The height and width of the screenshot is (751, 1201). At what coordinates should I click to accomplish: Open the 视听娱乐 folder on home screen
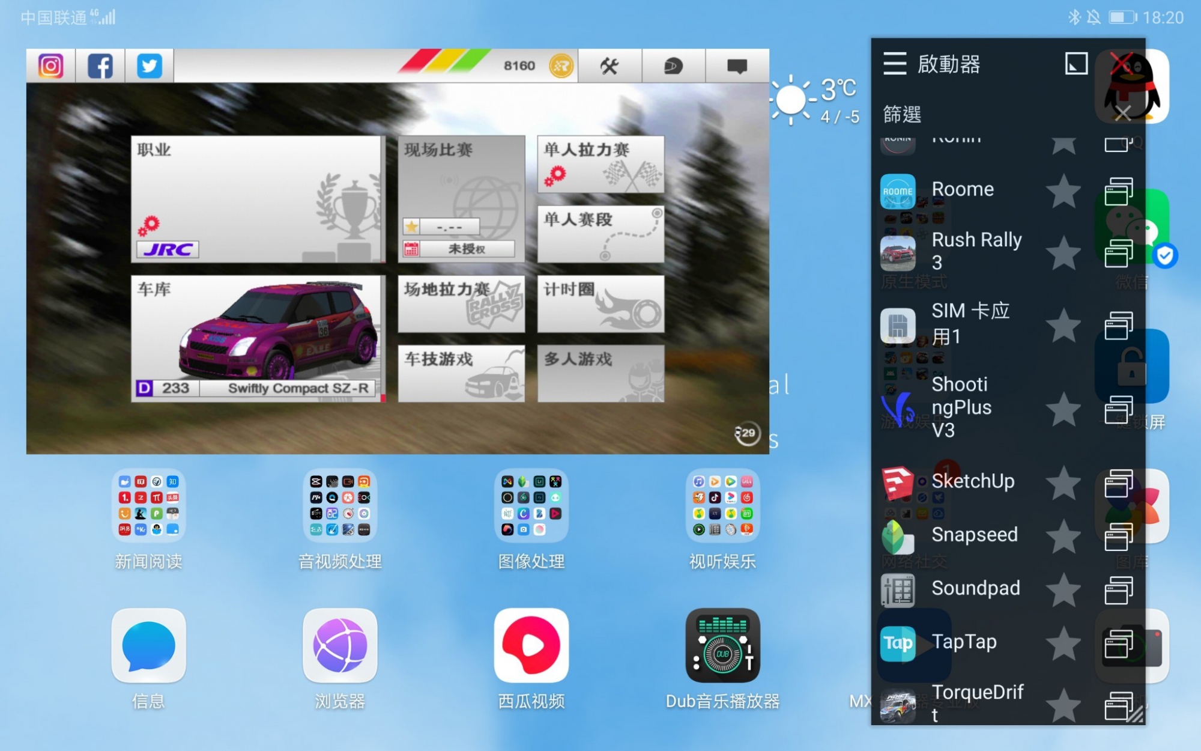(723, 506)
